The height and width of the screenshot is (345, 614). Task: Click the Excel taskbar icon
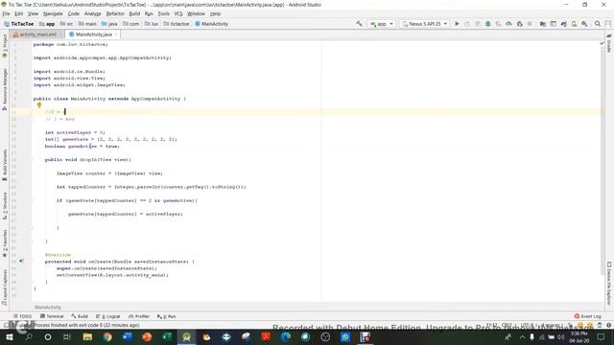click(x=167, y=336)
